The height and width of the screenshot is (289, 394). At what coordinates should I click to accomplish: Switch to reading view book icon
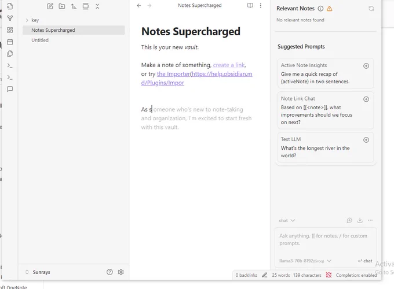pos(250,6)
